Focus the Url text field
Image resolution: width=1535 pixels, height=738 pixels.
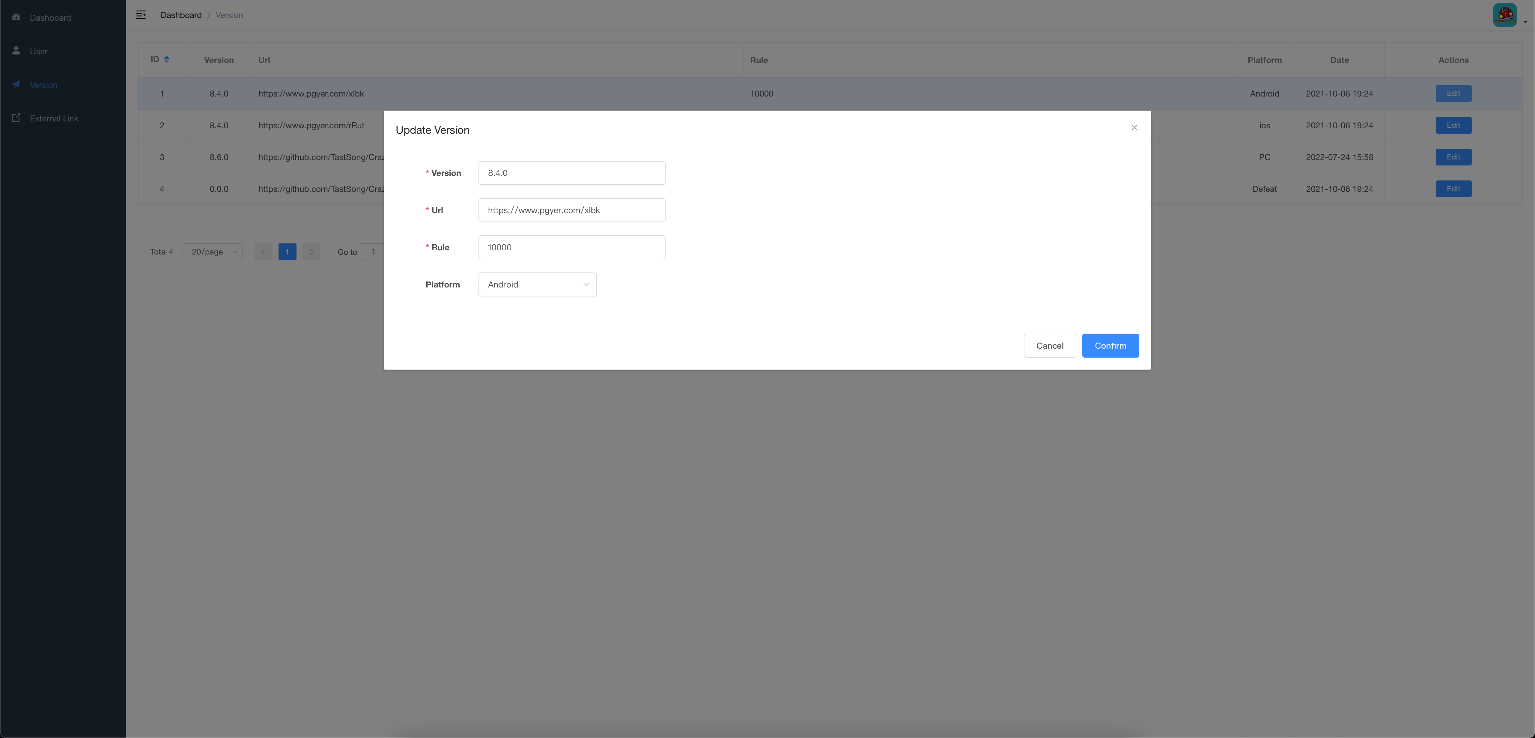[x=571, y=210]
